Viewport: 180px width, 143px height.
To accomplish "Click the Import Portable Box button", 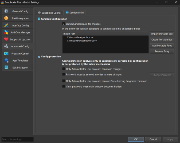I will point(162,34).
